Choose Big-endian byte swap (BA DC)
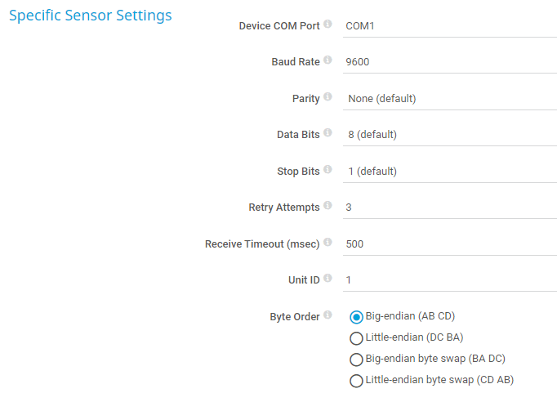 (356, 360)
